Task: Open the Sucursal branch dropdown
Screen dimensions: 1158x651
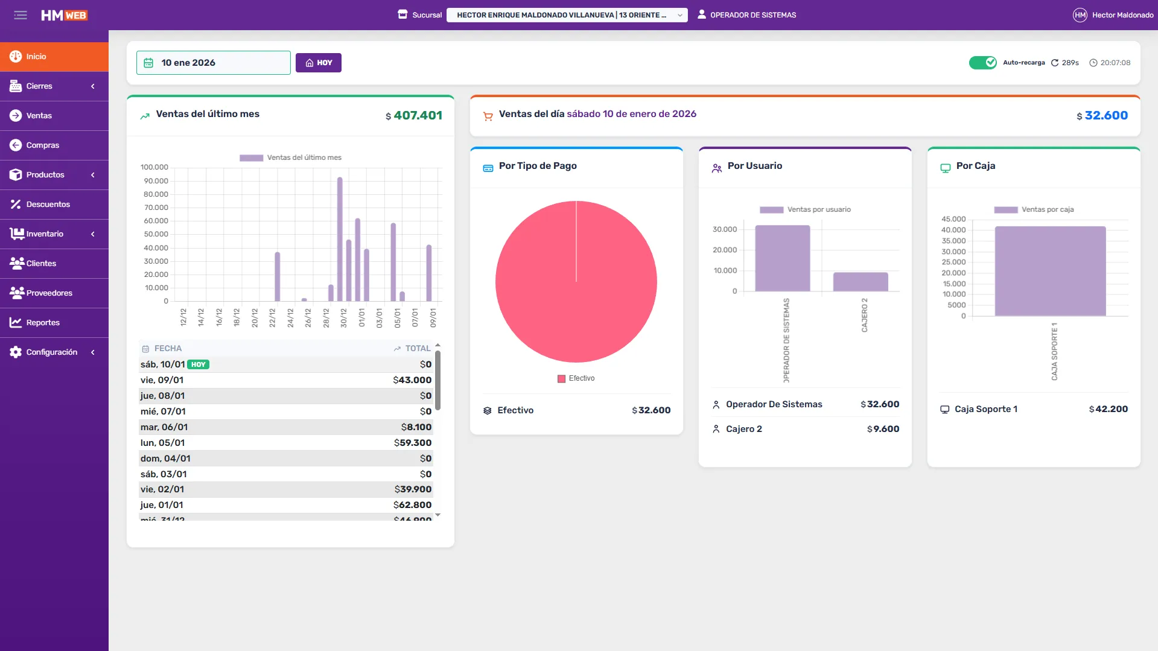Action: (x=567, y=15)
